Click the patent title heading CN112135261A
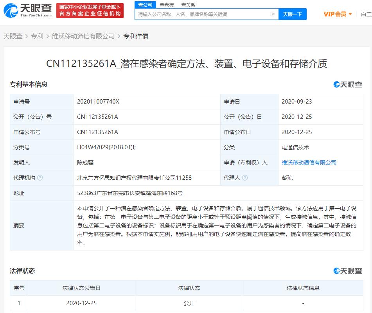Screen dimensions: 372x313 (x=187, y=64)
